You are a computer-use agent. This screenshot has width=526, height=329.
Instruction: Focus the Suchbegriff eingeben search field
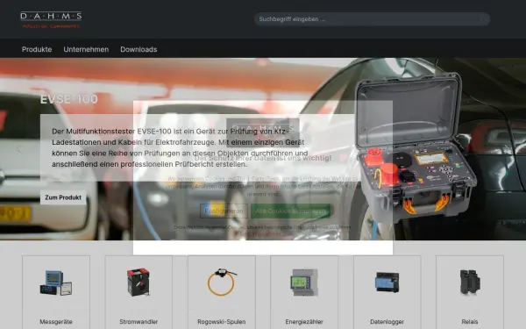(x=372, y=19)
